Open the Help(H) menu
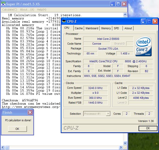The image size is (159, 150). (42, 10)
